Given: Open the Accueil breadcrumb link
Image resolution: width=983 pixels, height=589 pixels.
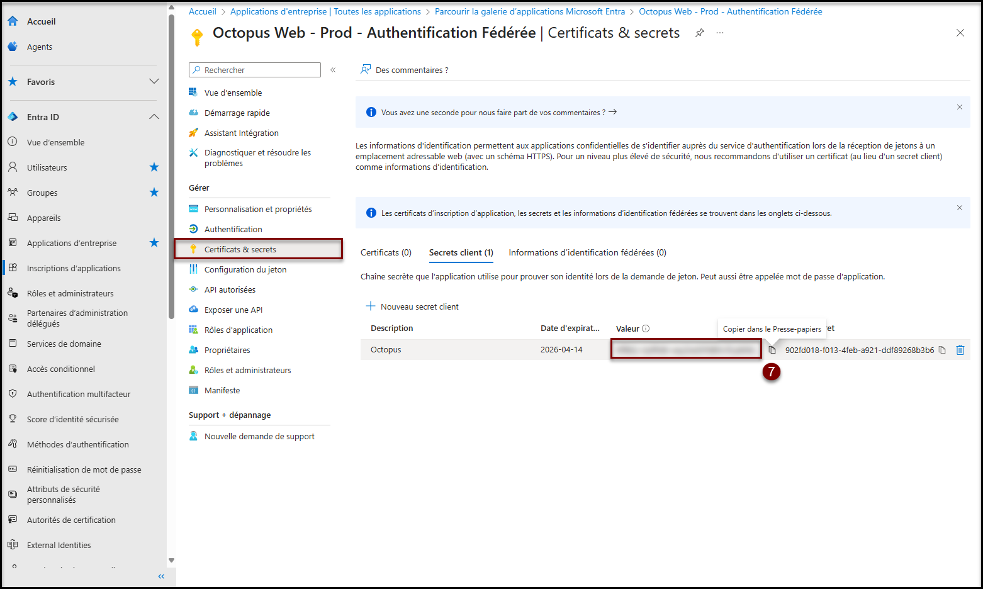Looking at the screenshot, I should click(202, 11).
